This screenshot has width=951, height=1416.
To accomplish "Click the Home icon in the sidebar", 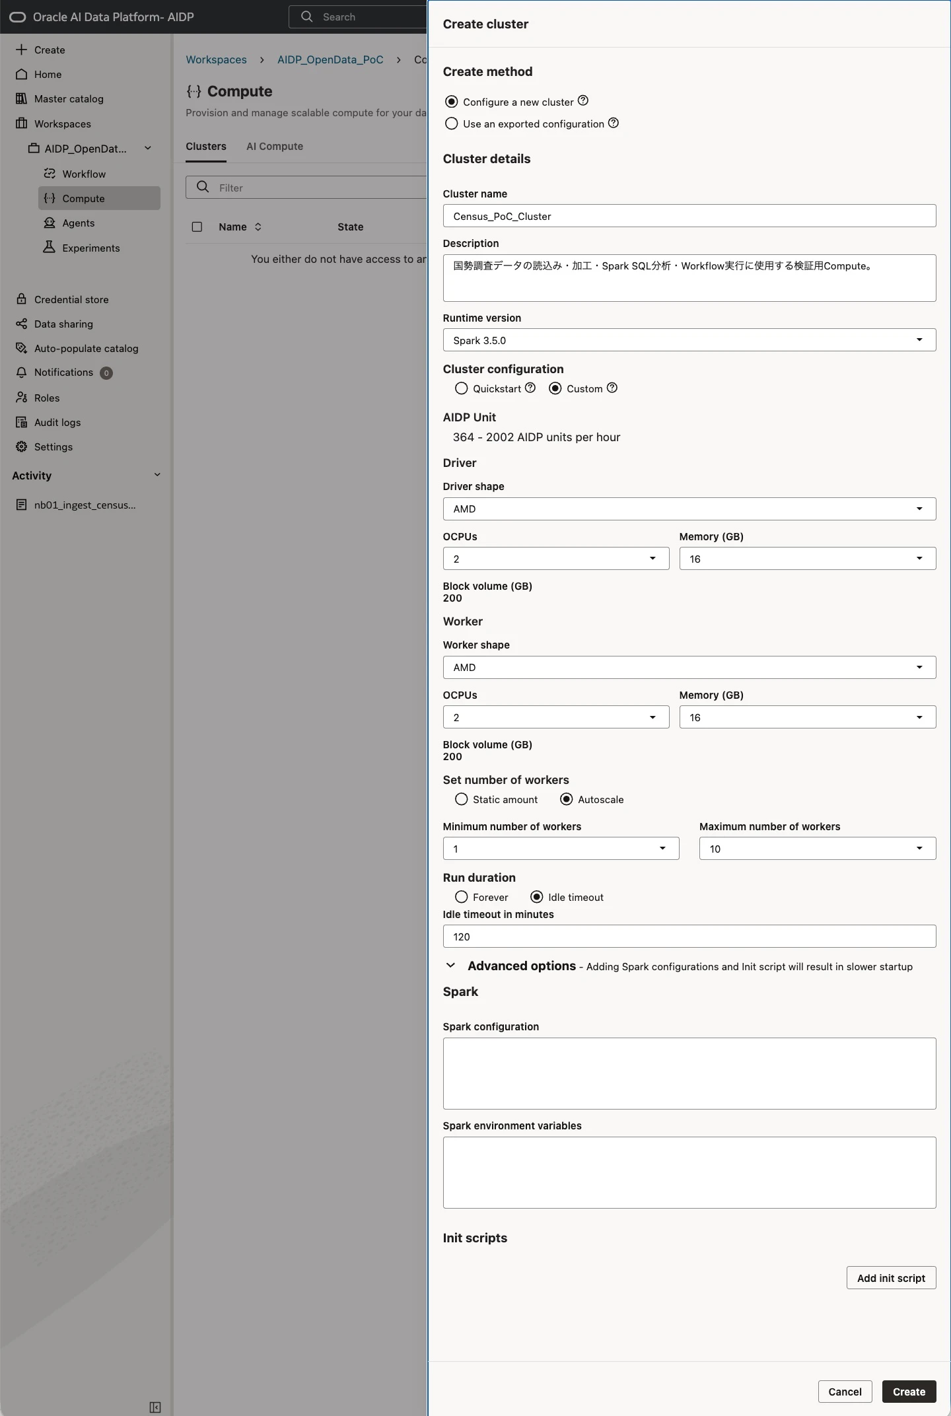I will point(22,74).
